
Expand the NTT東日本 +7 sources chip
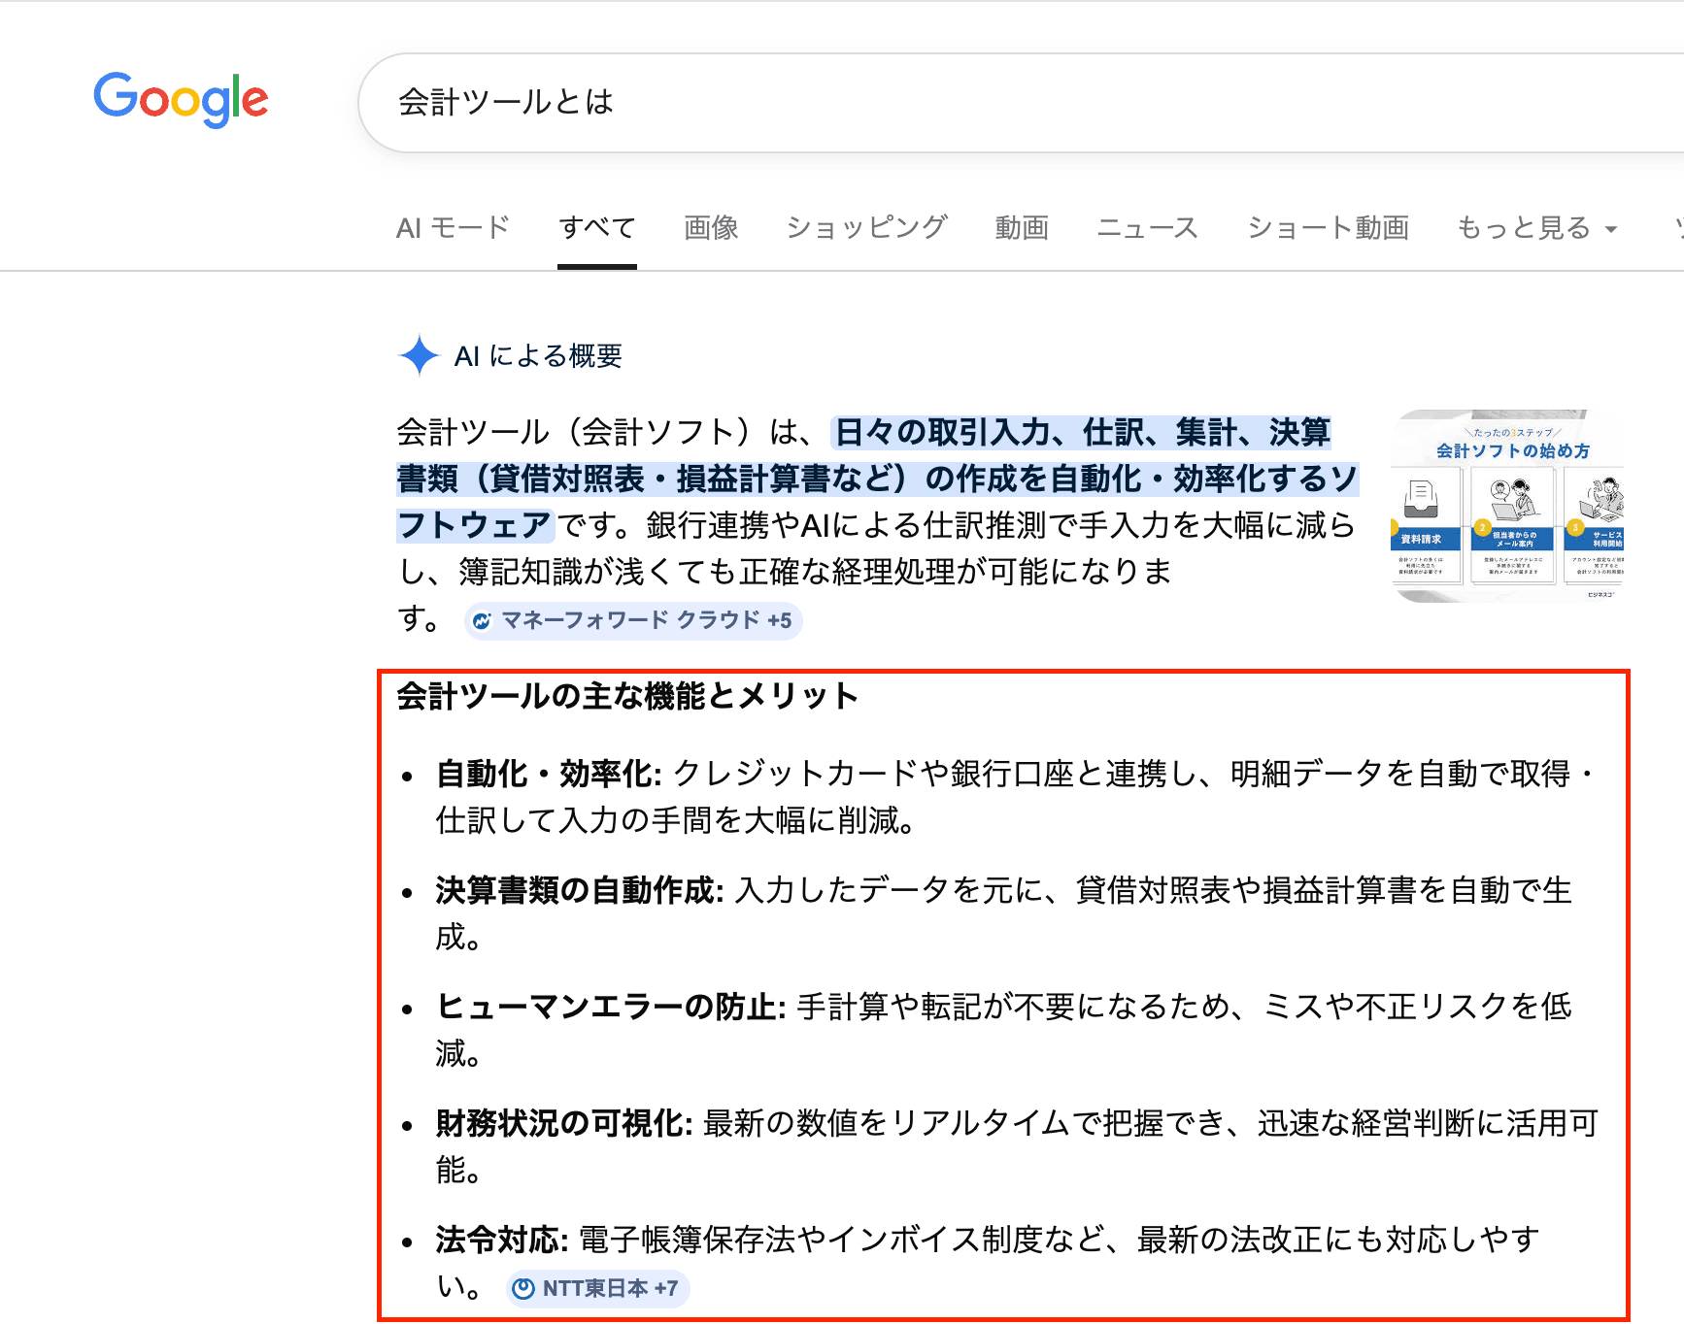click(x=596, y=1288)
